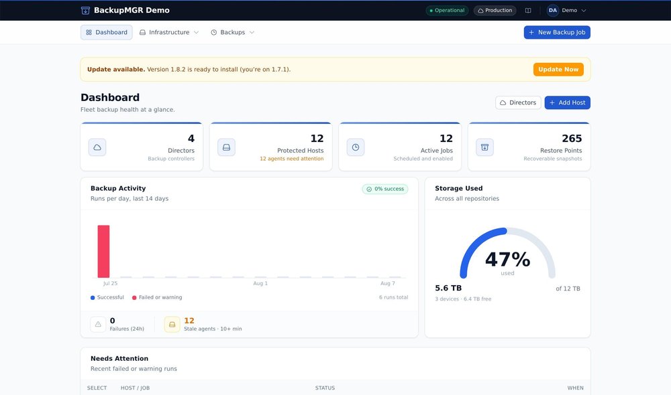Click the SELECT column header
Image resolution: width=671 pixels, height=395 pixels.
click(97, 388)
